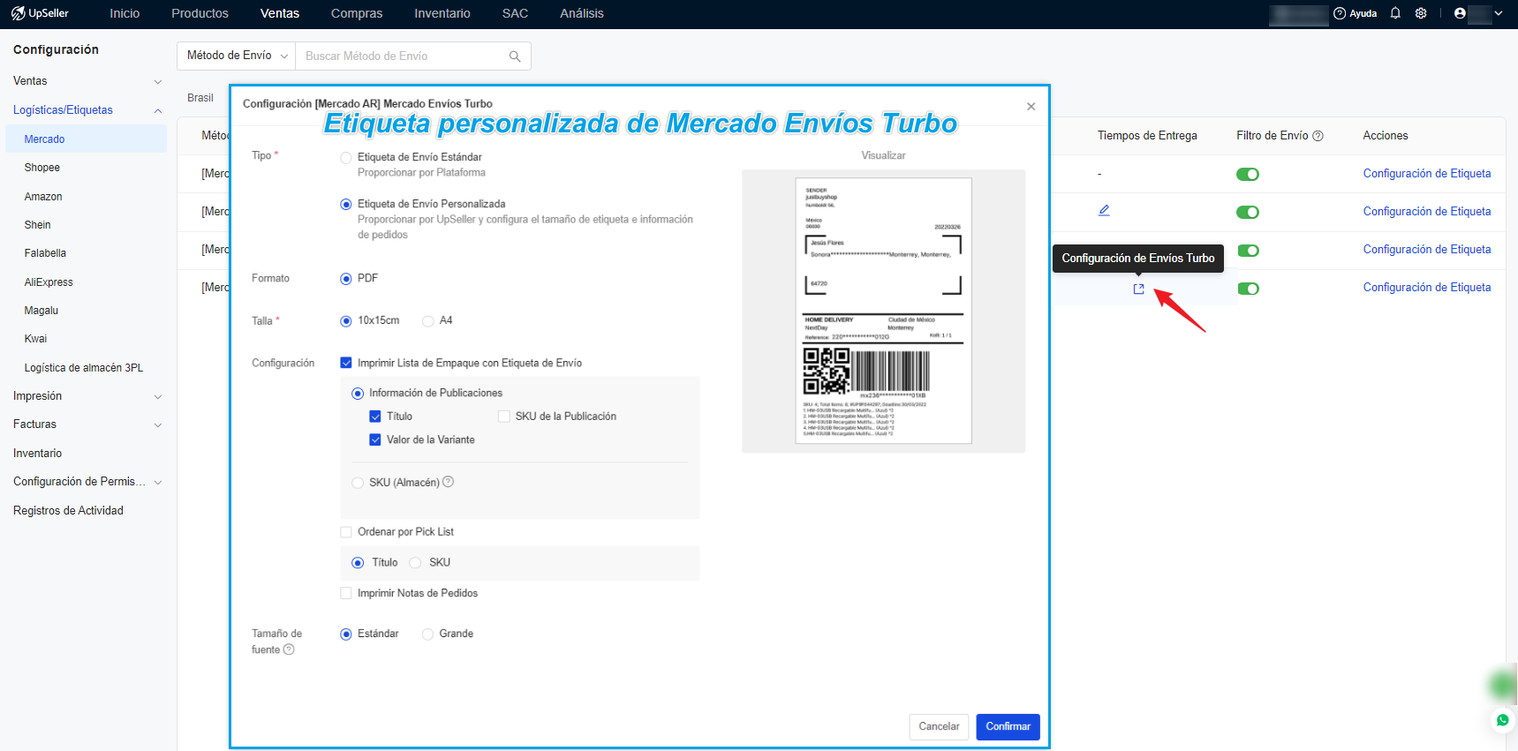Open Análisis menu

[x=582, y=13]
